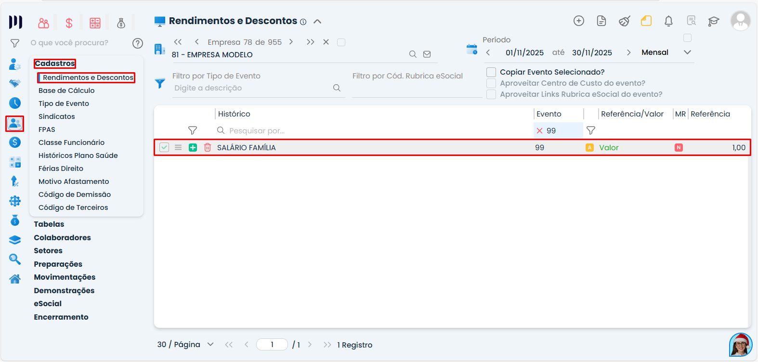Clear company selection X
Screen dimensions: 758x362
pyautogui.click(x=326, y=42)
